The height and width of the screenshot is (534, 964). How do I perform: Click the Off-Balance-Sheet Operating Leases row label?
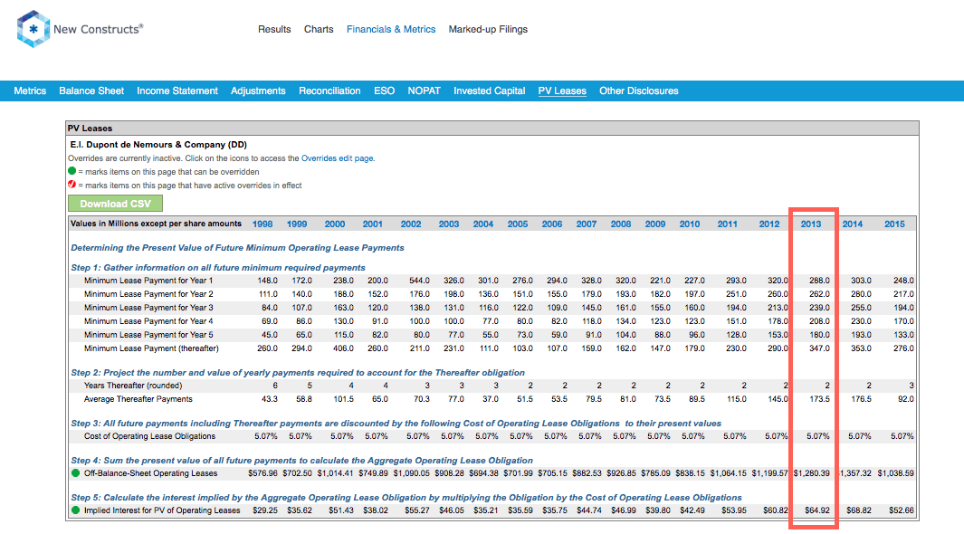point(150,473)
